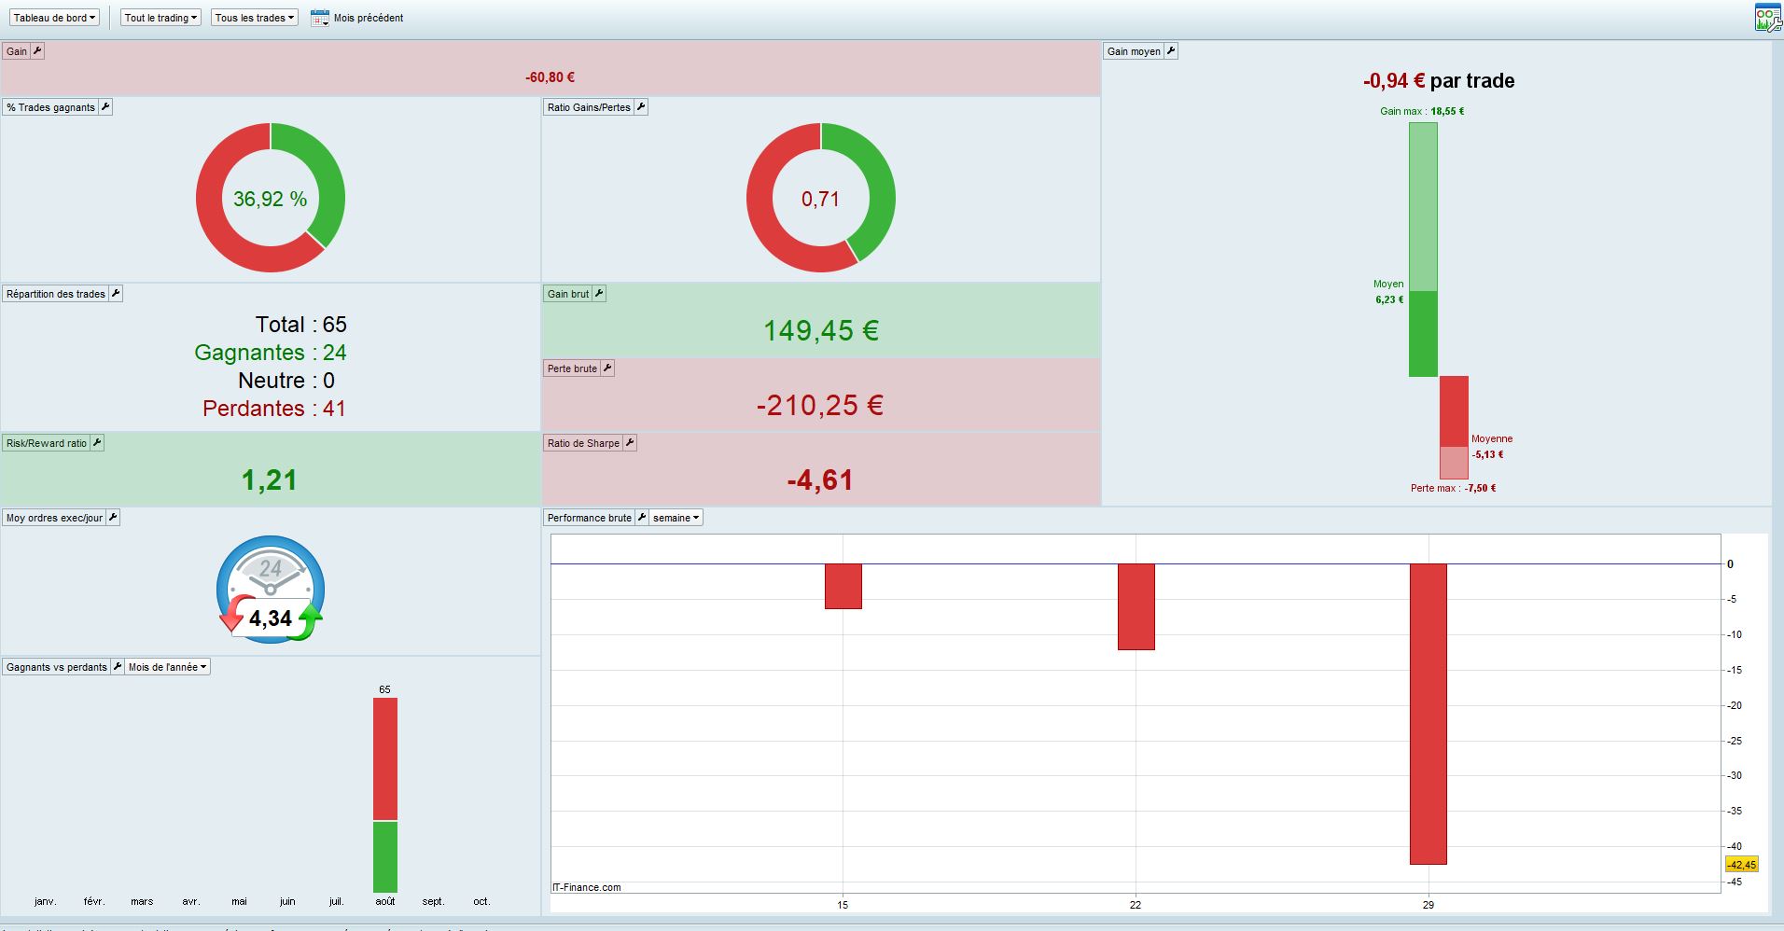Click the red loss bar in Gain moyen
Screen dimensions: 1784x931
(1454, 427)
